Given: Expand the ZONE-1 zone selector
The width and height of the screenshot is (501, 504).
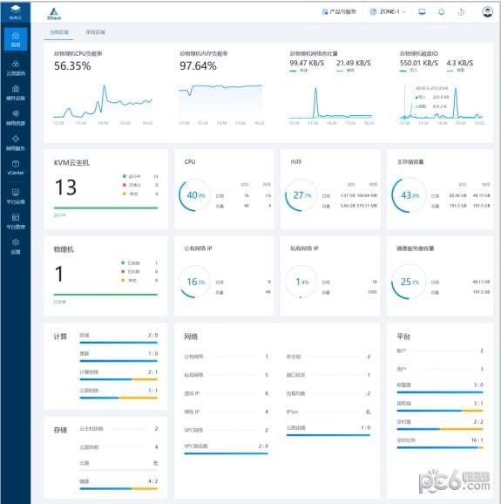Looking at the screenshot, I should click(x=388, y=12).
